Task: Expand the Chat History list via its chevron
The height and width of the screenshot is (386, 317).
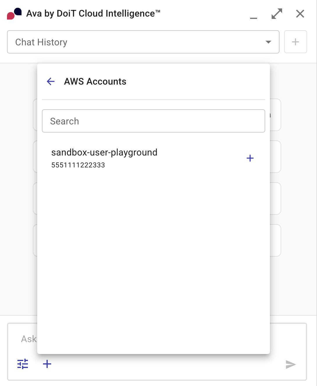Action: click(x=268, y=42)
